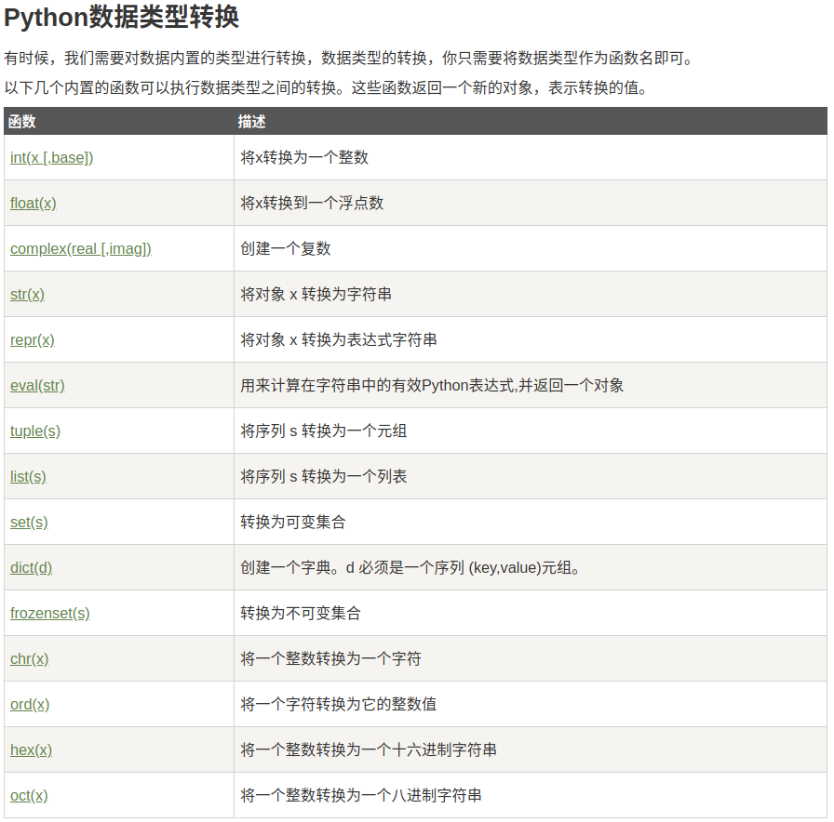This screenshot has width=834, height=822.
Task: Click the page title Python数据类型转换
Action: pos(121,17)
